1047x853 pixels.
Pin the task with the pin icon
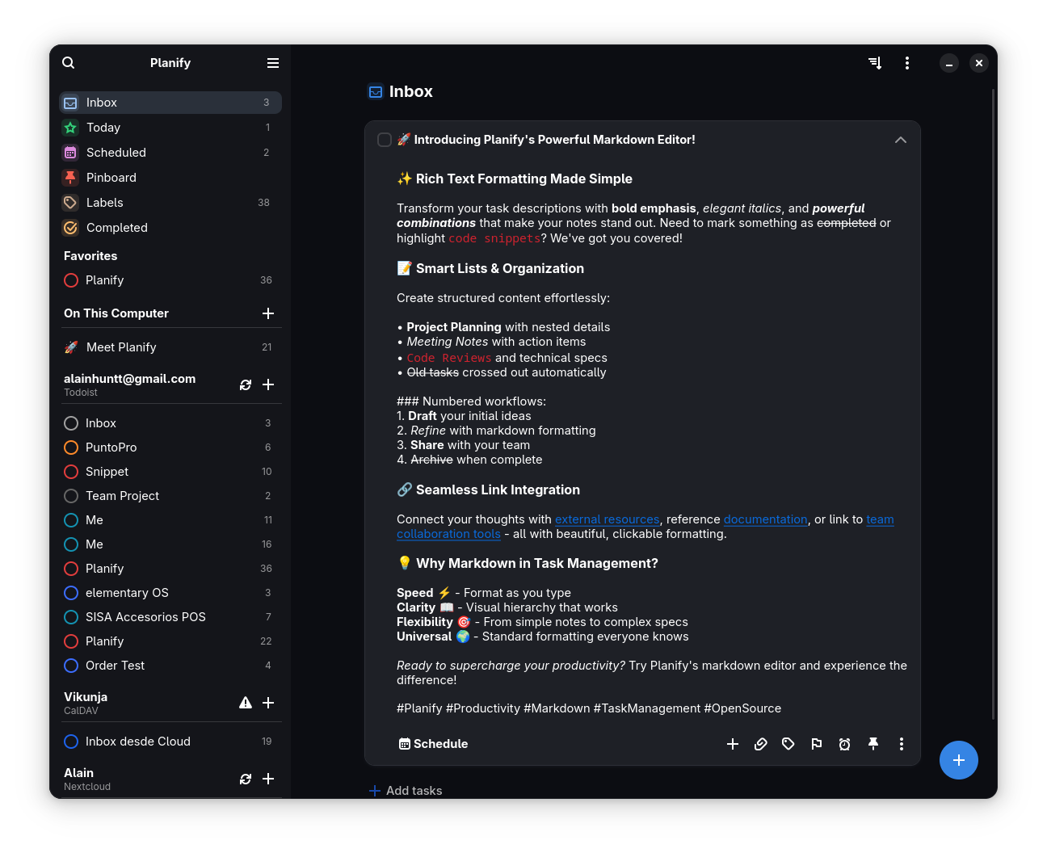coord(873,744)
